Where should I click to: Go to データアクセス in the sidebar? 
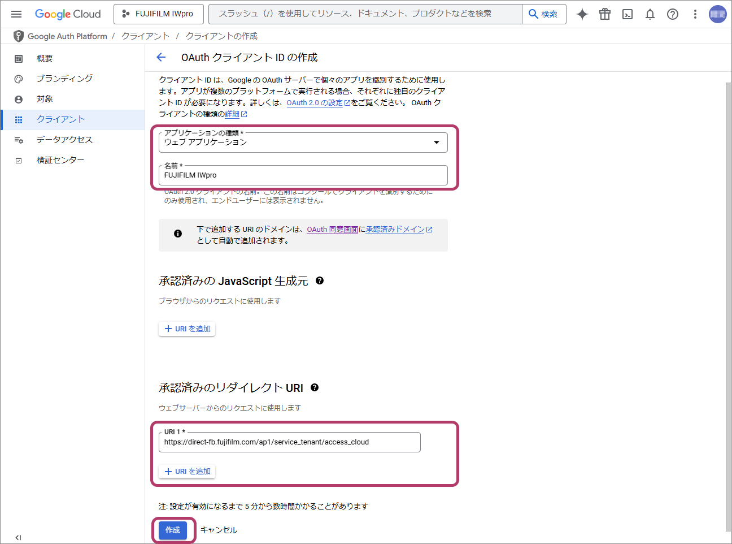pos(64,140)
